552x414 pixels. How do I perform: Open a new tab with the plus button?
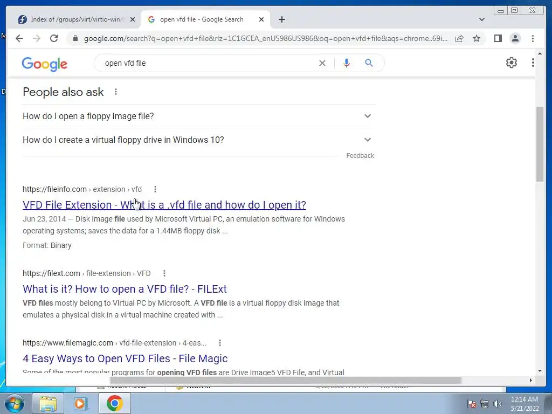282,19
